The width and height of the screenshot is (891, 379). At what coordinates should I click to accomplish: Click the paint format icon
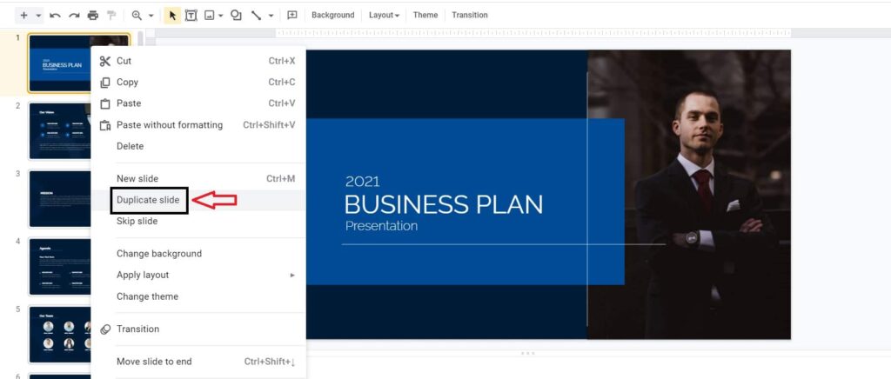tap(111, 16)
